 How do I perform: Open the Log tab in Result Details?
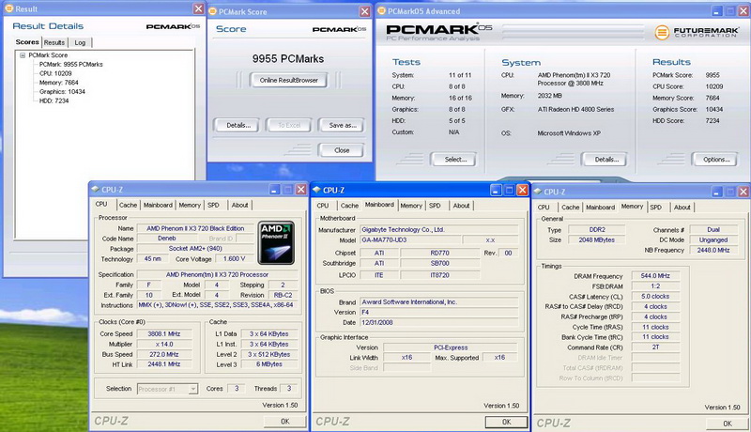click(80, 42)
